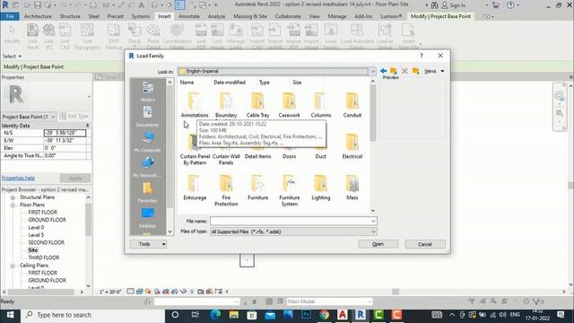Viewport: 574px width, 323px height.
Task: Click the Apply button in Properties
Action: point(75,178)
